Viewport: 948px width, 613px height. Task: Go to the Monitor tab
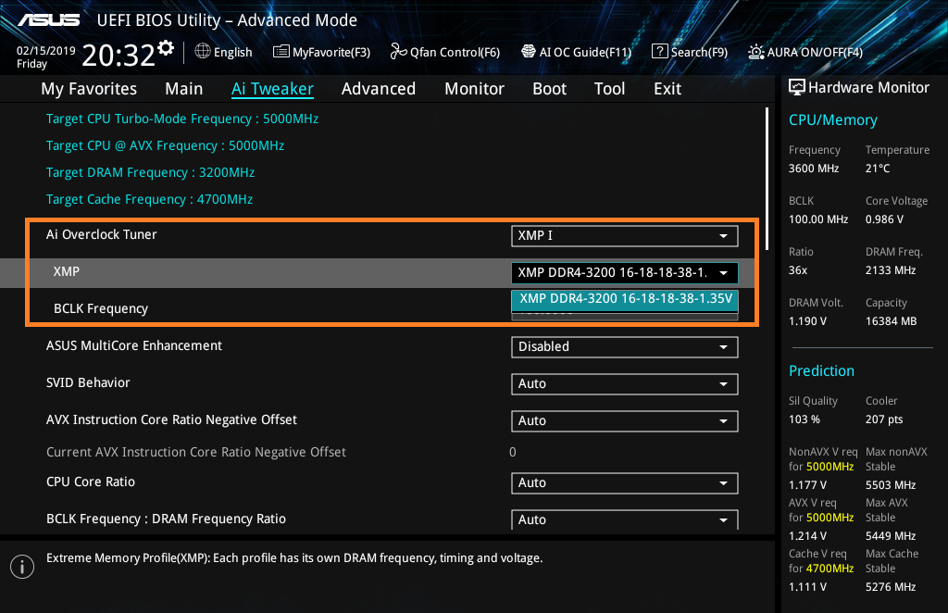click(475, 89)
